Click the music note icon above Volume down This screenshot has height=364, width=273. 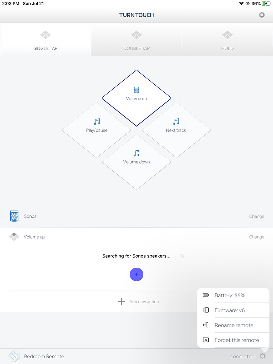(x=136, y=153)
